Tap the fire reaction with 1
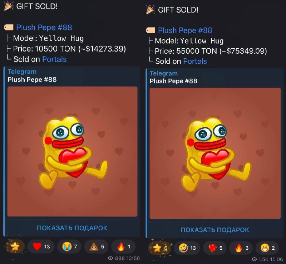The image size is (286, 264). coord(123,247)
